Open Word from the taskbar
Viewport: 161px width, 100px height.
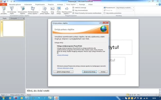[27, 98]
